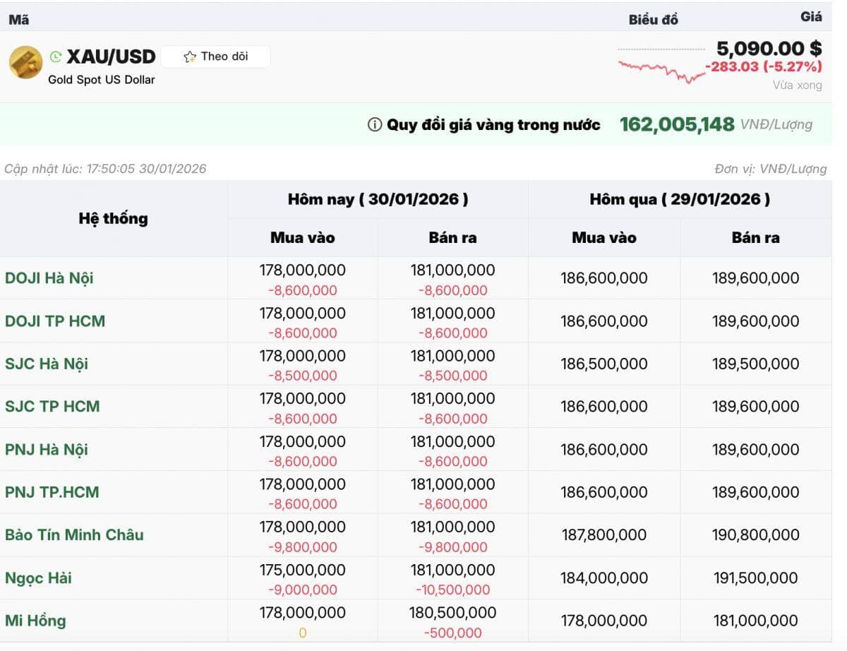Select Mi Hồng yesterday sell price 181,000,000
Viewport: 847px width, 651px height.
(x=755, y=621)
